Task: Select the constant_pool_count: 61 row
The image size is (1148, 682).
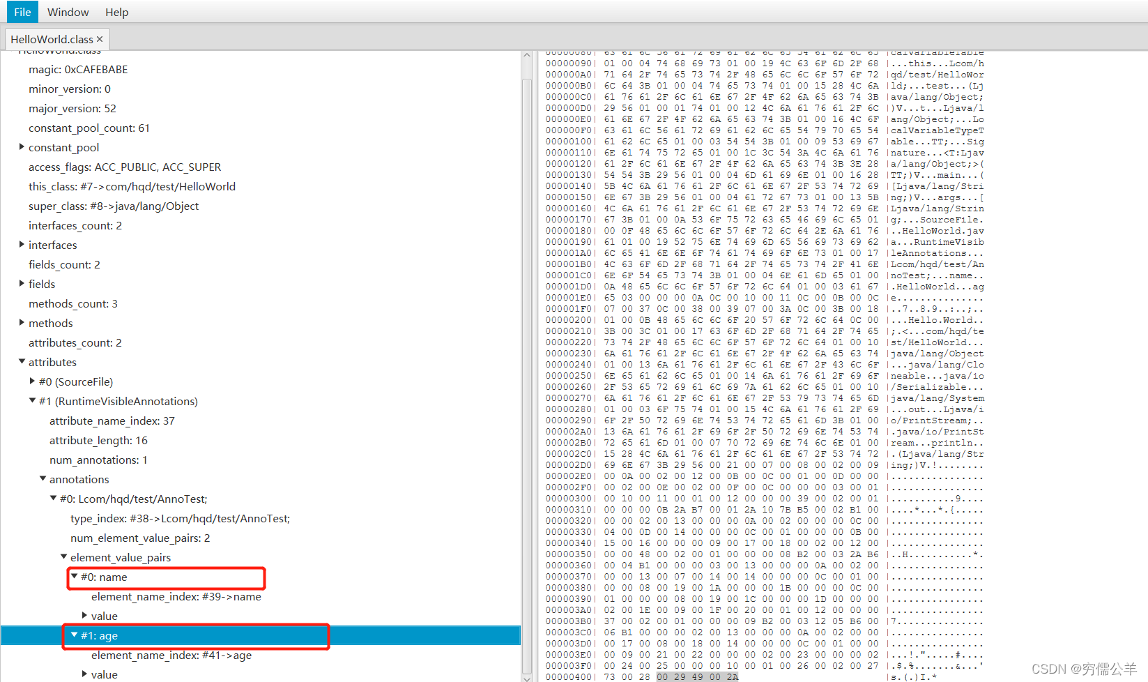Action: coord(89,128)
